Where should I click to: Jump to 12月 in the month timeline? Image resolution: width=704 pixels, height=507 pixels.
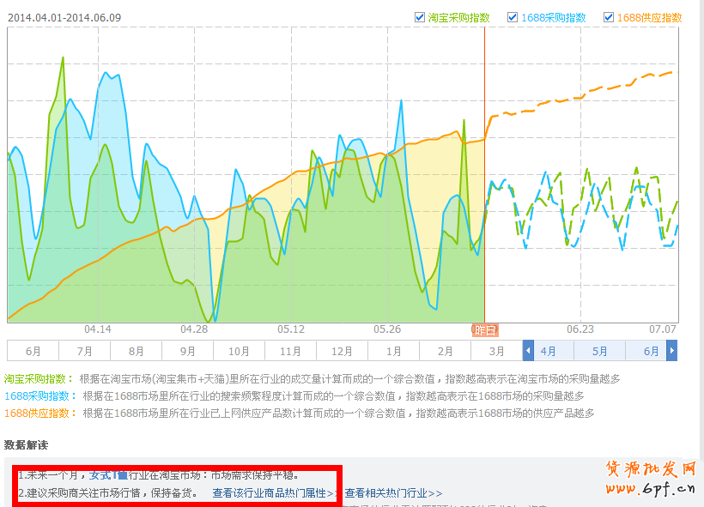coord(342,351)
